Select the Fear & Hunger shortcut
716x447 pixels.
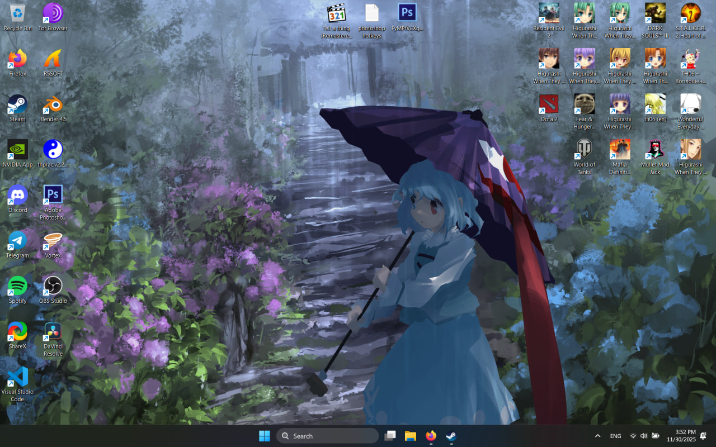[584, 112]
